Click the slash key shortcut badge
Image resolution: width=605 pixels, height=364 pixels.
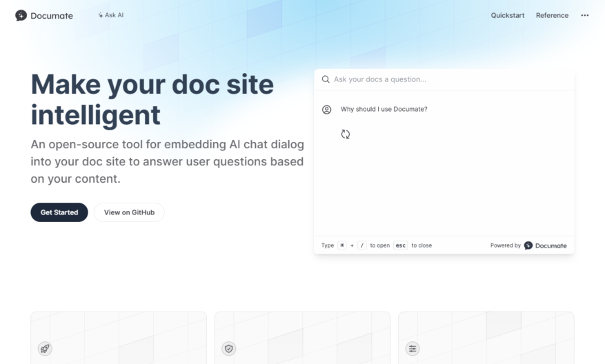[x=362, y=245]
